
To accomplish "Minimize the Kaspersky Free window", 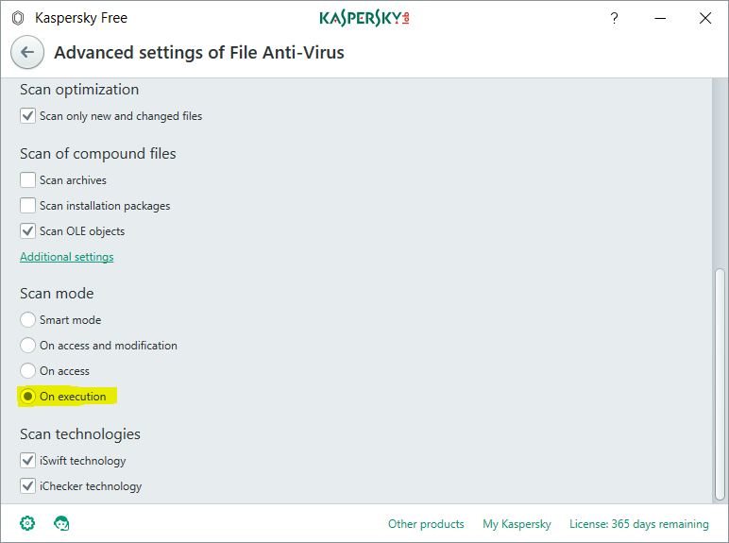I will (659, 18).
